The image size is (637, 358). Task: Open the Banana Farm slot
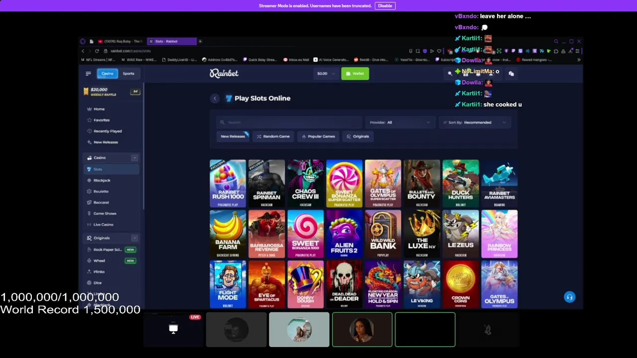click(x=228, y=234)
